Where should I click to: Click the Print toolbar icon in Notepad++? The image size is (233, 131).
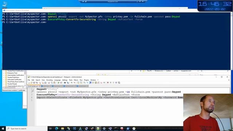tap(45, 83)
